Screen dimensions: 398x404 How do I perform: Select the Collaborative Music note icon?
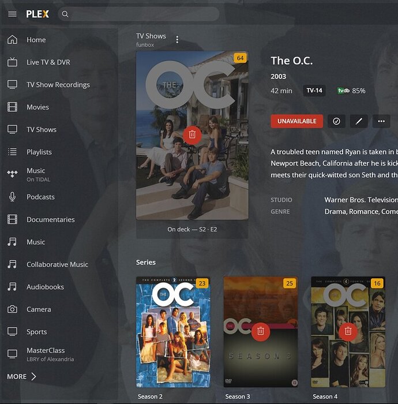pyautogui.click(x=12, y=264)
